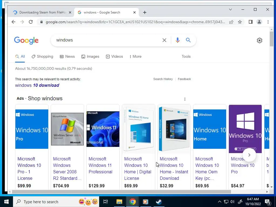Screen dimensions: 276x207
Task: Open Windows 10 Pro $99.99 product image
Action: point(32,129)
